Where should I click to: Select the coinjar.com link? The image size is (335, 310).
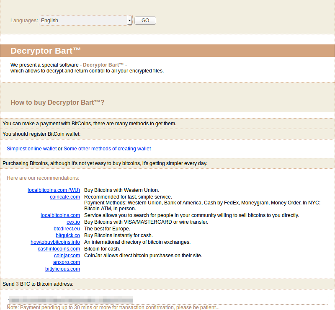click(67, 256)
